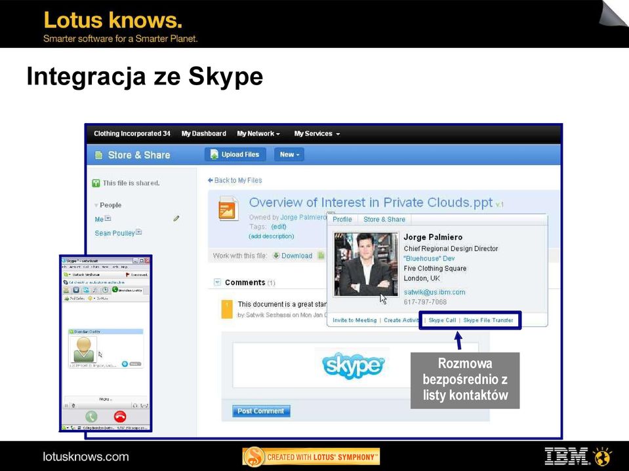629x471 pixels.
Task: Collapse the People section triangle
Action: coord(96,205)
